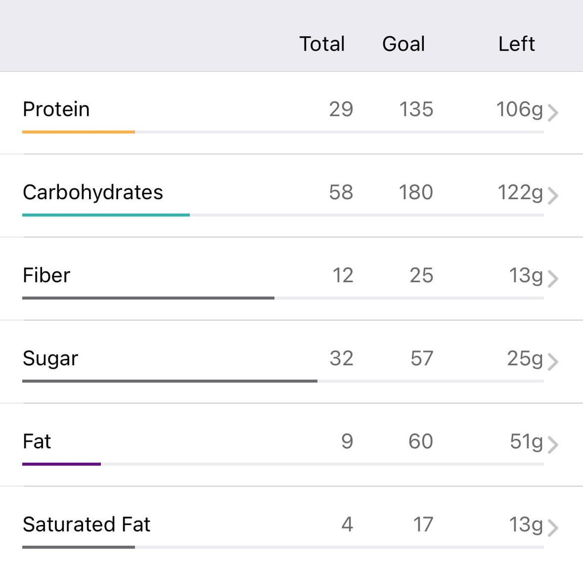The height and width of the screenshot is (565, 583).
Task: Open Fat details via its chevron
Action: (553, 445)
